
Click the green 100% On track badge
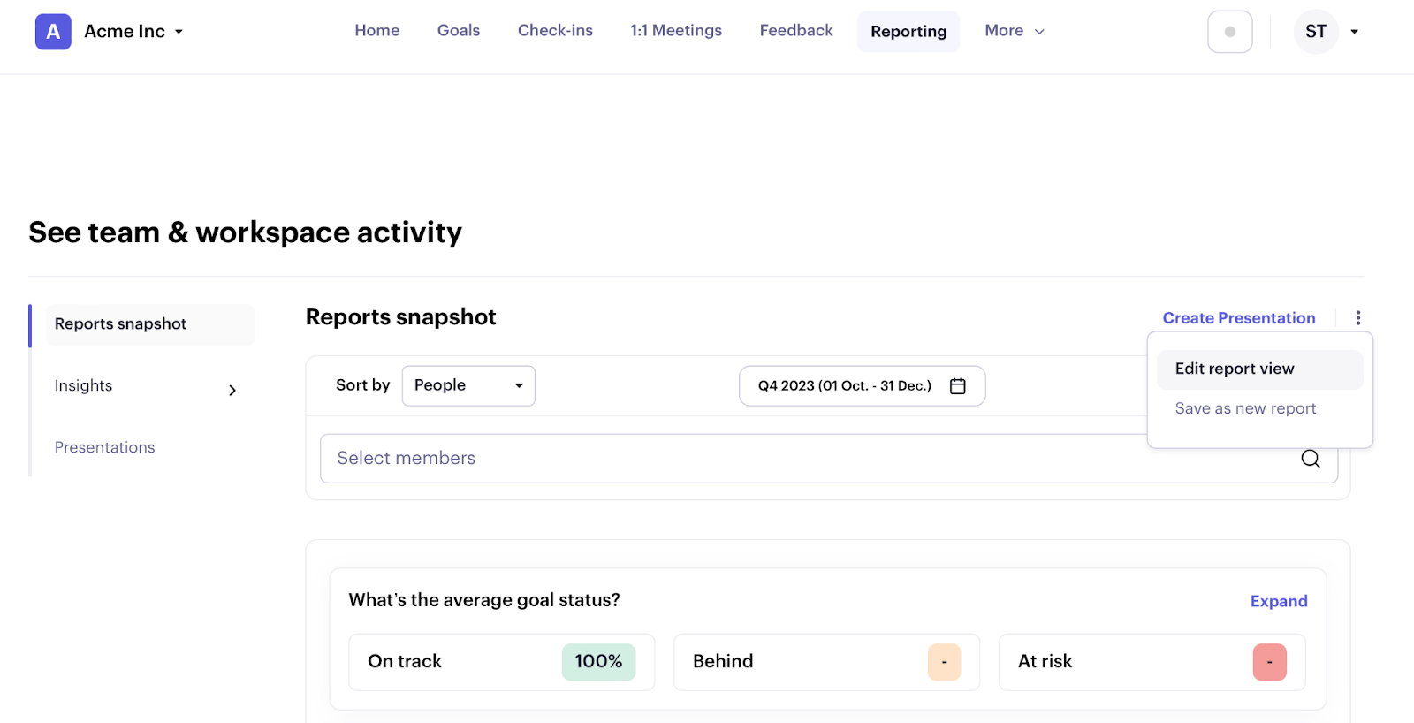click(x=598, y=662)
